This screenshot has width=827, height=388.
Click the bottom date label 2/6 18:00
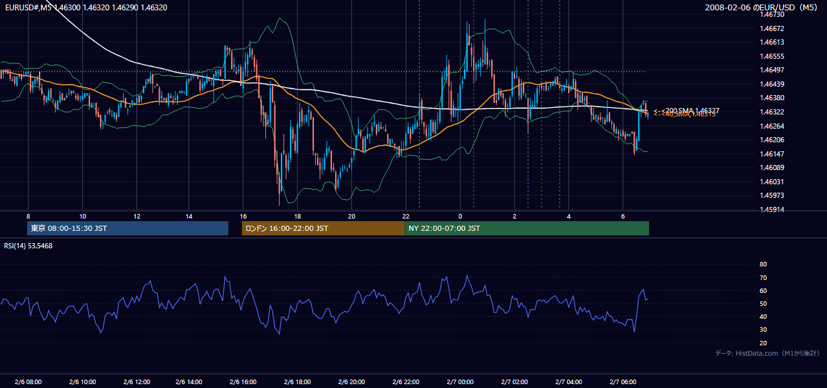pos(298,382)
